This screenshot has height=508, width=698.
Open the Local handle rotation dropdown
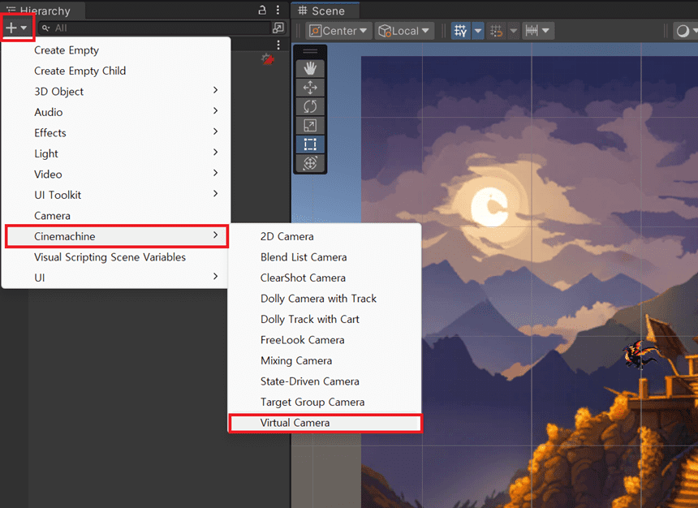(404, 31)
